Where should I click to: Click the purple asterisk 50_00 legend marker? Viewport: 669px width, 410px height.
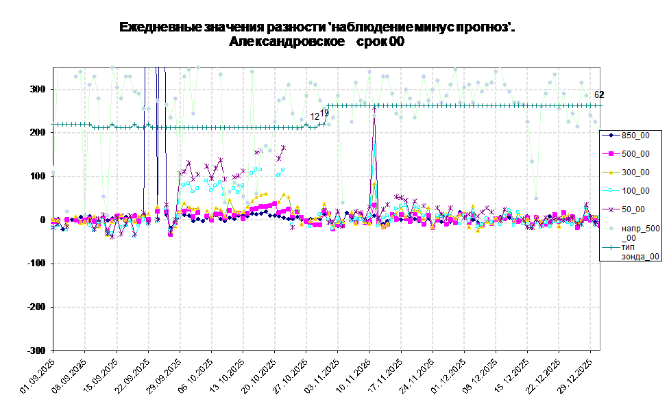tap(610, 209)
